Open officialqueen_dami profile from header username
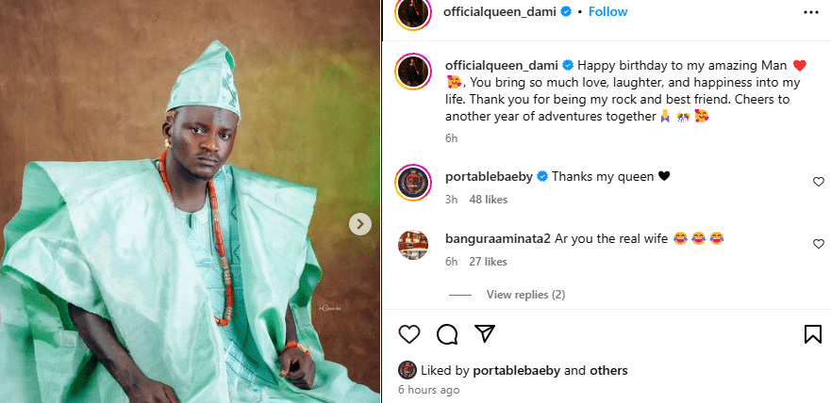 pos(497,12)
